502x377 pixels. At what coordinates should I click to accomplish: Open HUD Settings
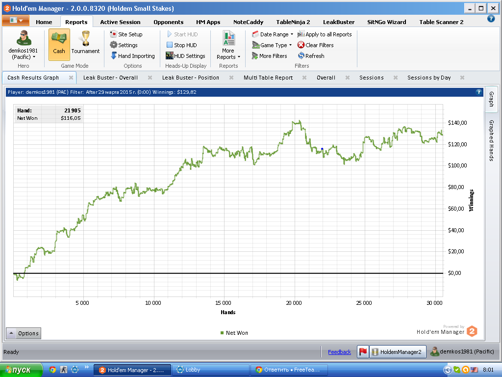[186, 56]
